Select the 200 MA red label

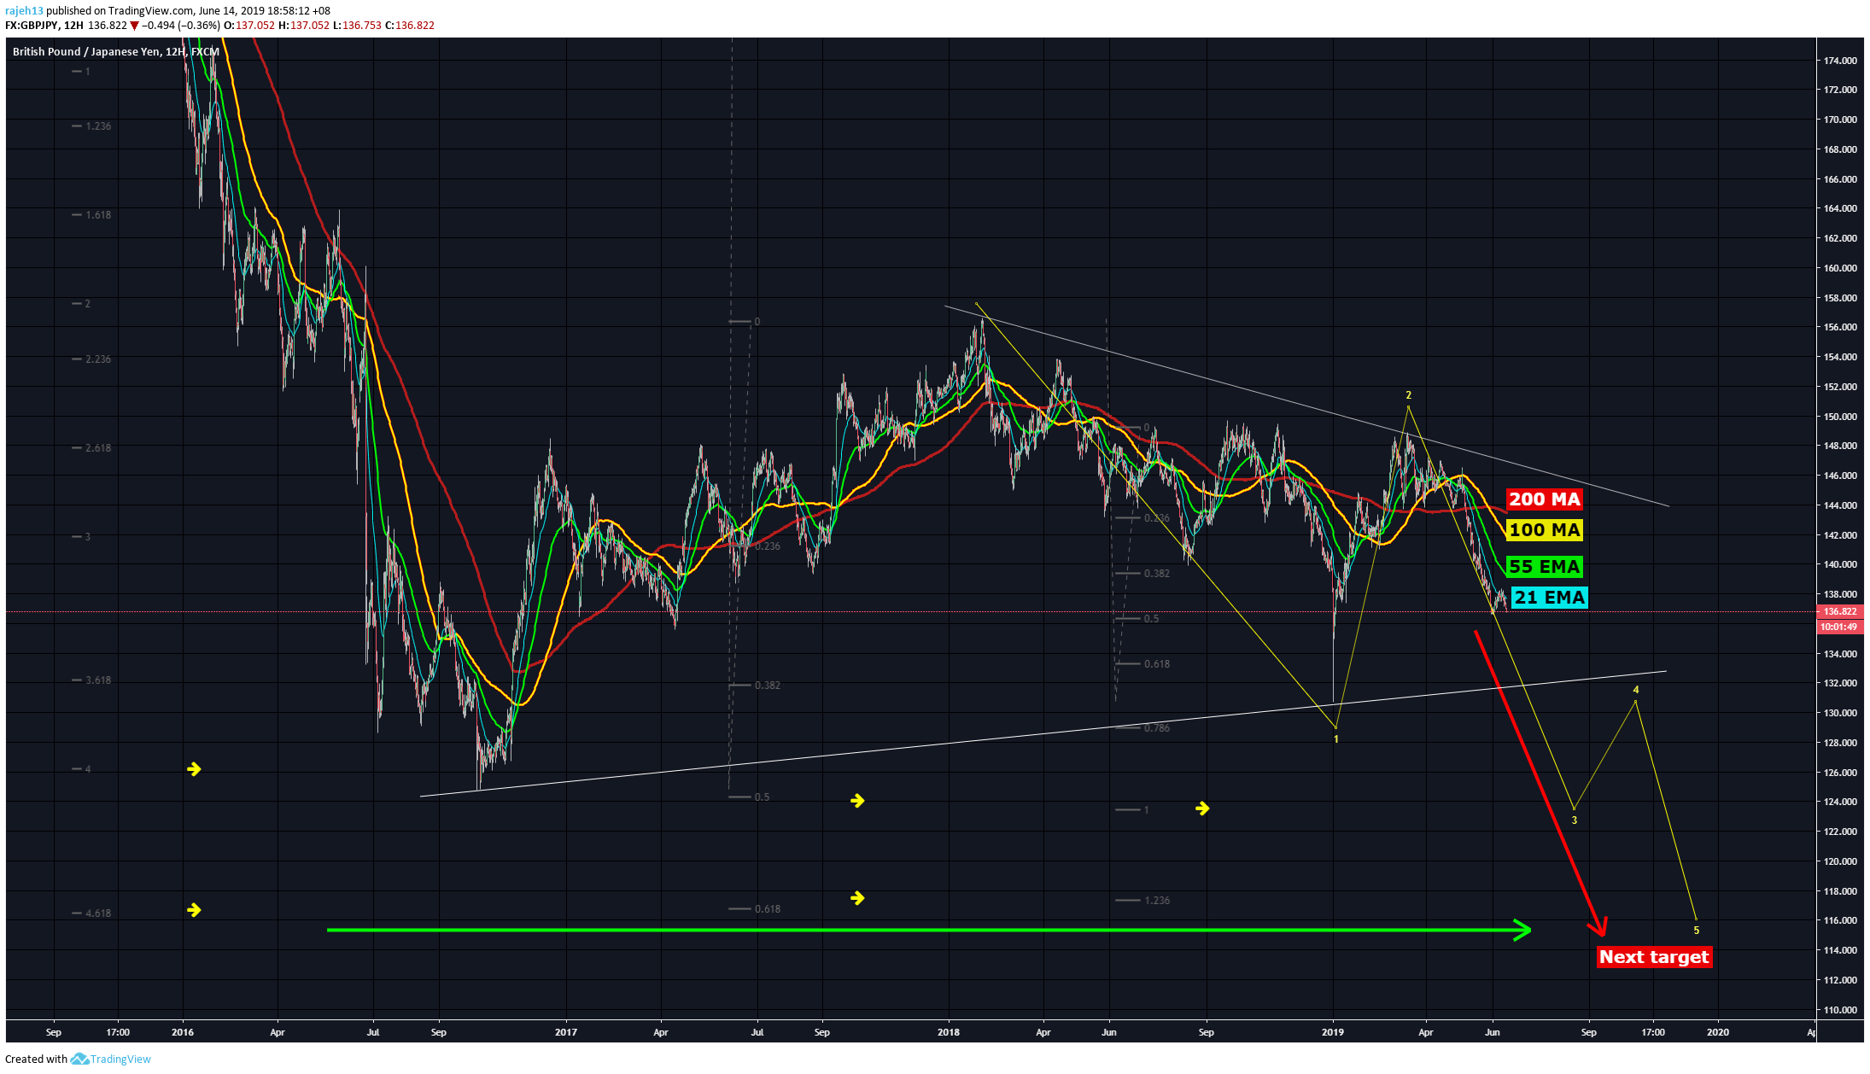[1544, 499]
